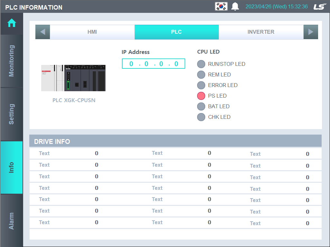Screen dimensions: 330x247
Task: Click the right arrow to view next device
Action: (x=311, y=32)
